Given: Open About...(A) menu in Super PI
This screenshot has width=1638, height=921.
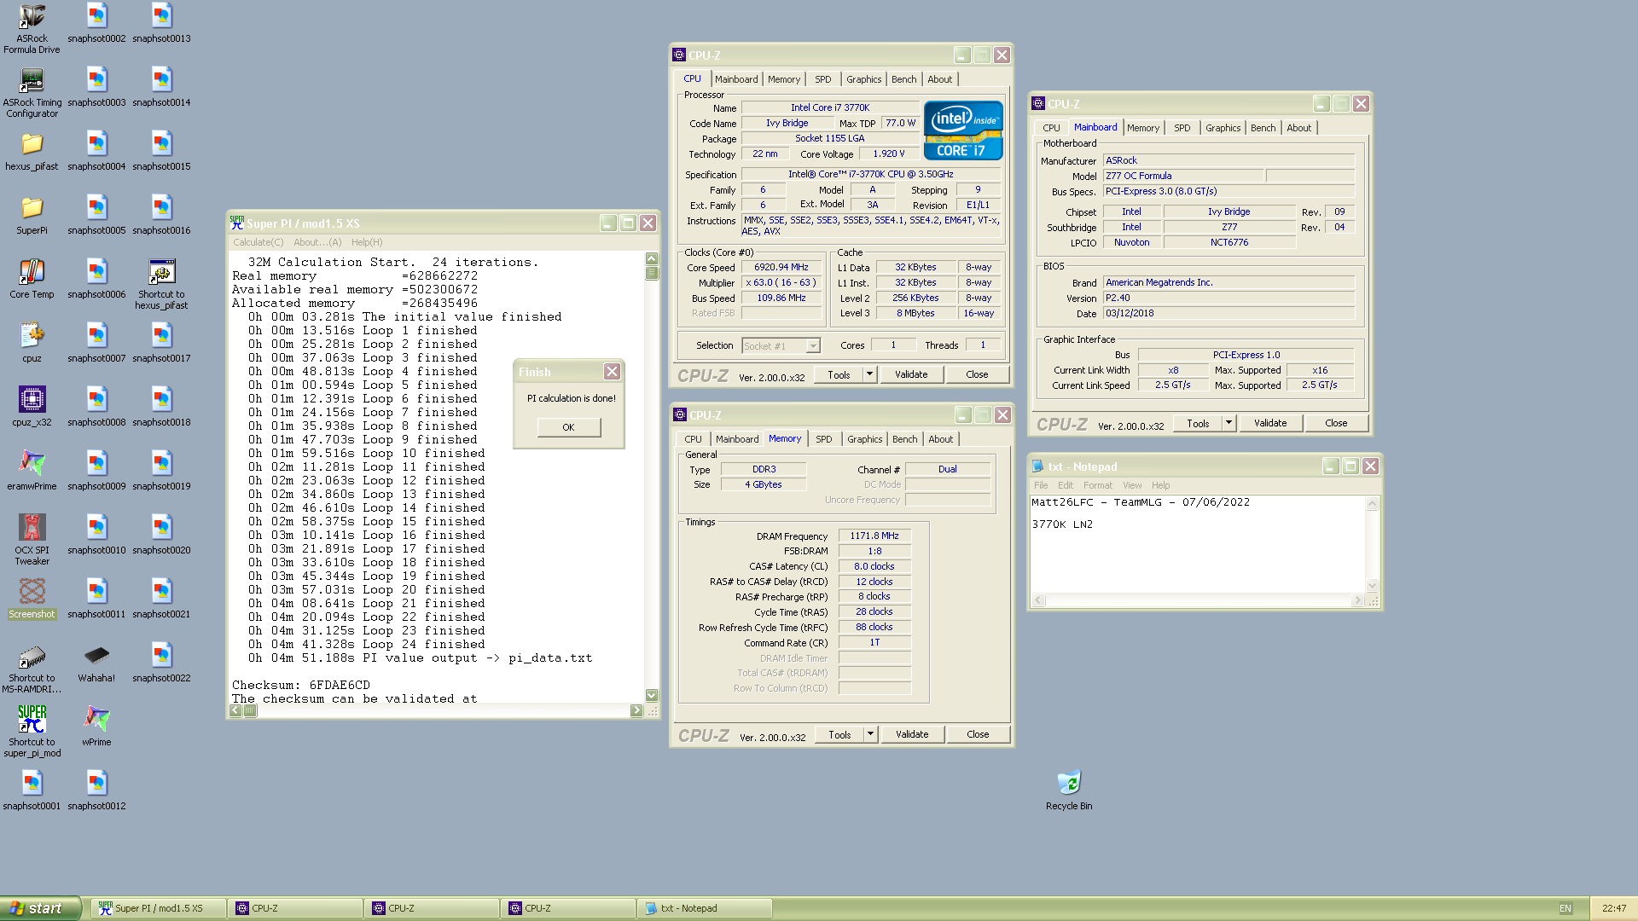Looking at the screenshot, I should (317, 242).
